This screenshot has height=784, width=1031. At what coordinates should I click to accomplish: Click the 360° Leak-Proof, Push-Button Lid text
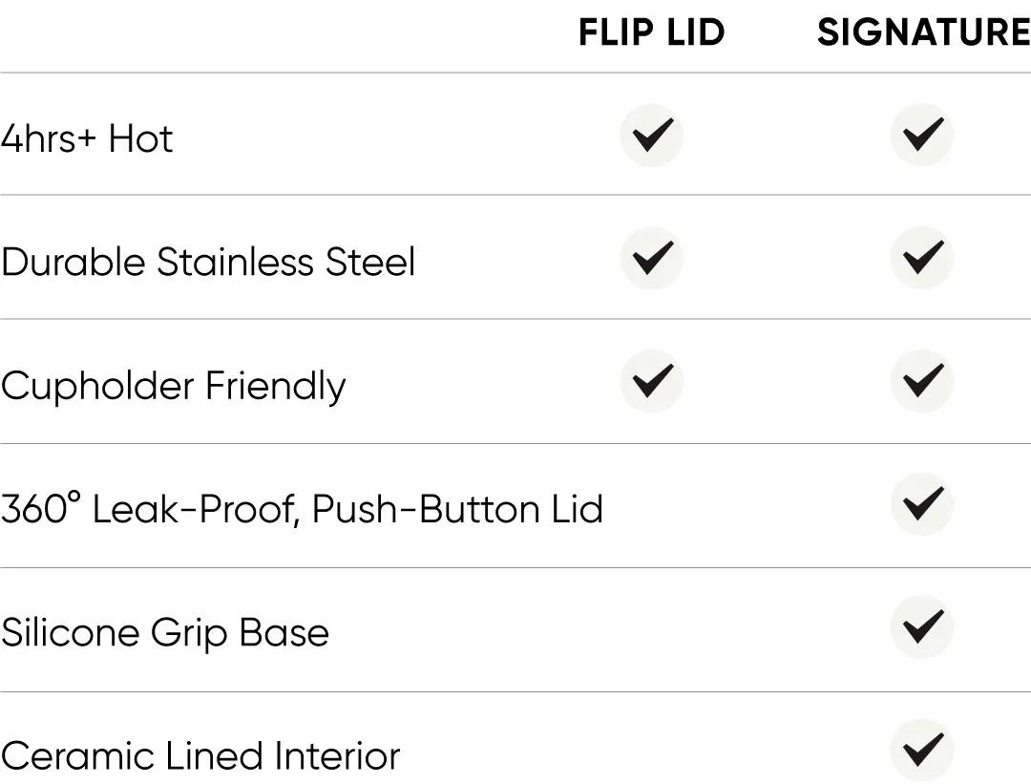click(302, 509)
